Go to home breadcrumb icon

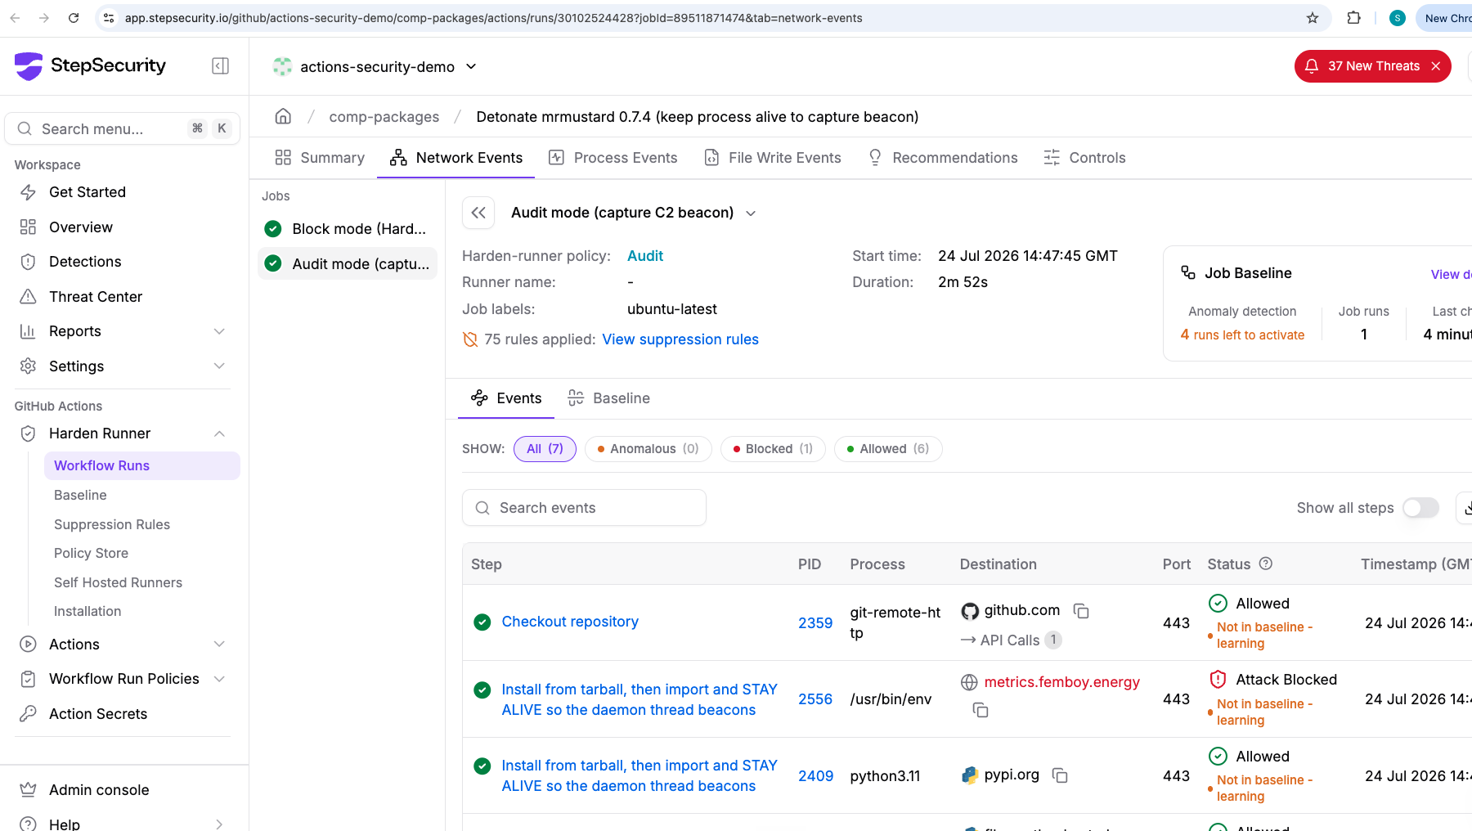(x=283, y=116)
